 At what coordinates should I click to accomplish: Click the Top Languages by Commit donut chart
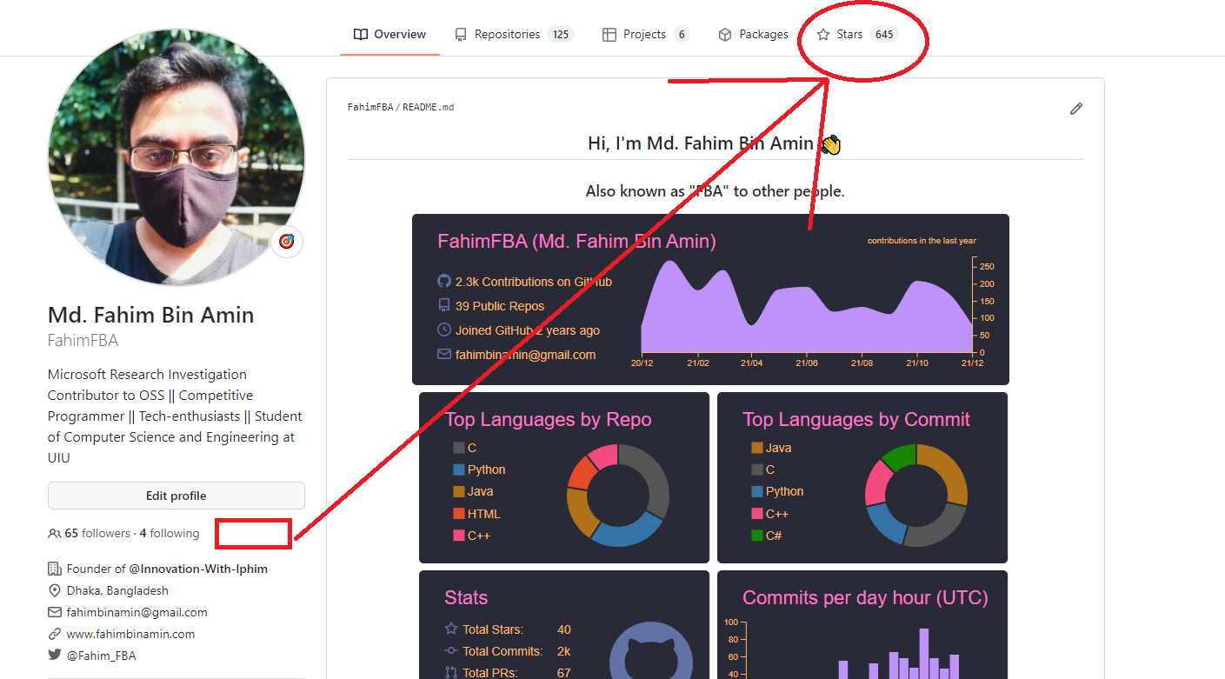916,496
